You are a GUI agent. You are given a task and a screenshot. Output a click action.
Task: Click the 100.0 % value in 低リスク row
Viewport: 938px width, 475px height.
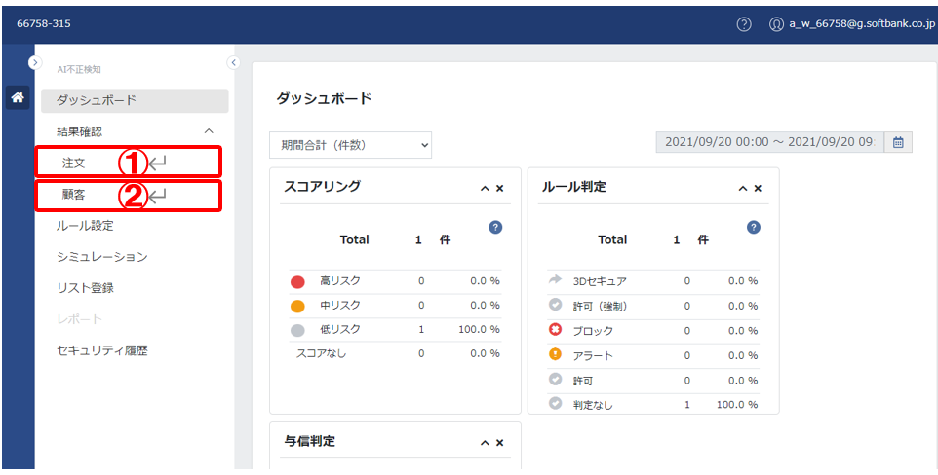coord(479,329)
